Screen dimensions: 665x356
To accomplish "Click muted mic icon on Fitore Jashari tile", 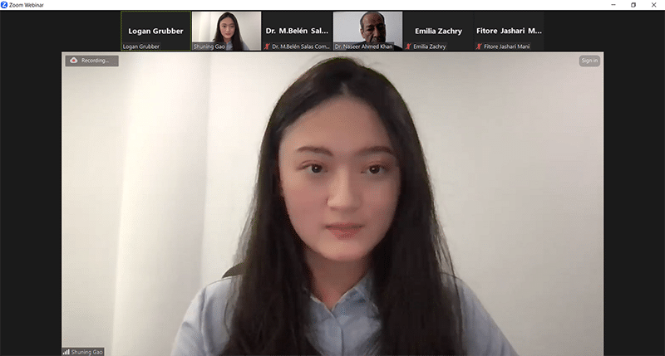I will 479,46.
